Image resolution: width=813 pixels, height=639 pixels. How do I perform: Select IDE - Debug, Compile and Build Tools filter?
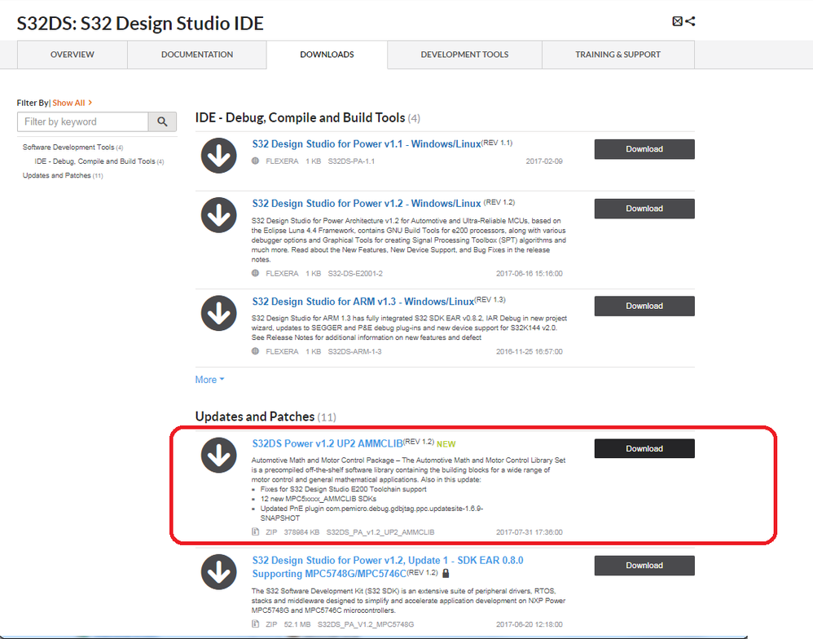[99, 161]
